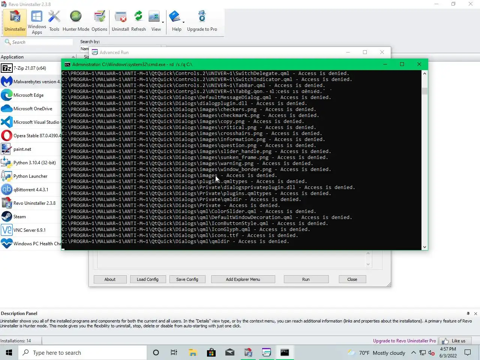Screen dimensions: 480x360
Task: Click the Advanced Run textbox scroll up arrow
Action: tap(368, 253)
